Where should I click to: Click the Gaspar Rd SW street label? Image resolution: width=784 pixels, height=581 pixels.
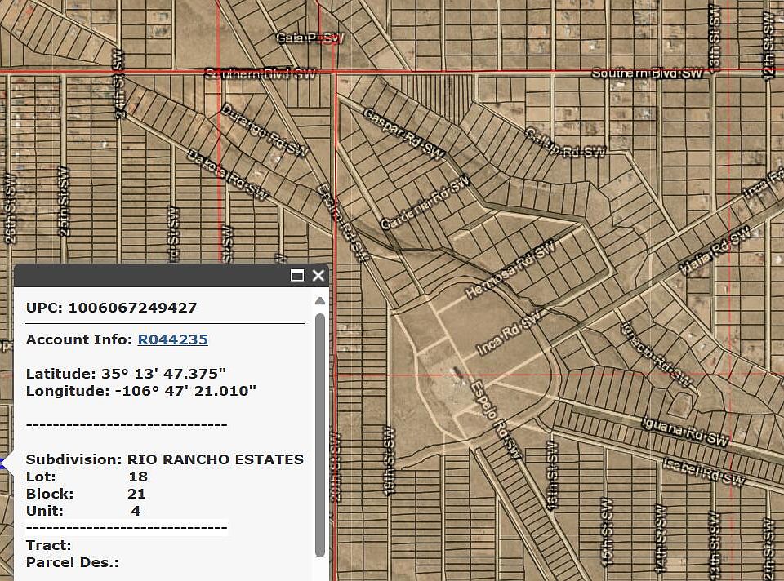(403, 133)
